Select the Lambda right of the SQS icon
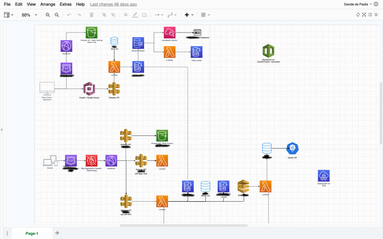 click(x=265, y=186)
